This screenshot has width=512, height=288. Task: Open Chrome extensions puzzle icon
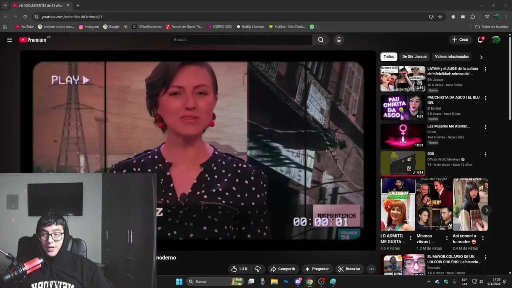click(x=473, y=17)
